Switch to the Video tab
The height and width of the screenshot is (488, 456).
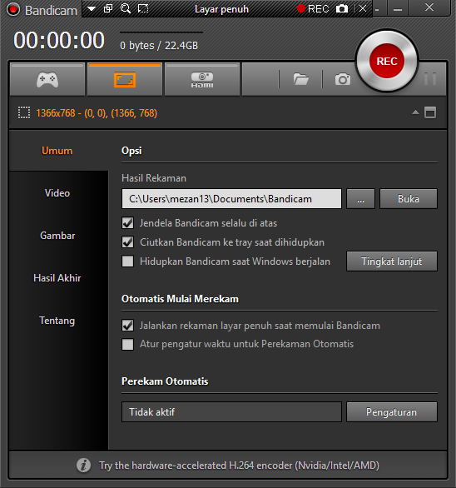[57, 193]
